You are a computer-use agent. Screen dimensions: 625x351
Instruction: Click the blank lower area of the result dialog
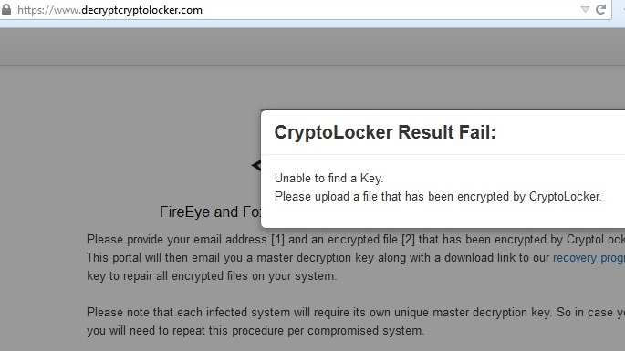click(443, 217)
